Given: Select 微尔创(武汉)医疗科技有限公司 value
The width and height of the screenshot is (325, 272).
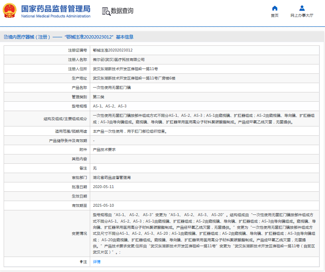Looking at the screenshot, I should coord(119,60).
